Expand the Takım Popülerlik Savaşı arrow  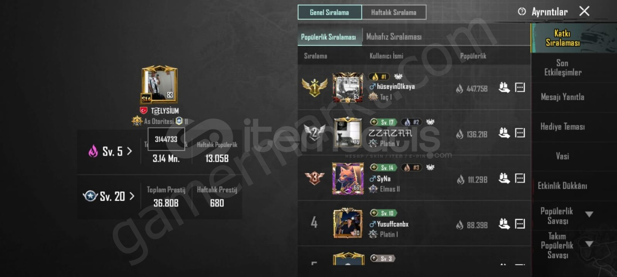pyautogui.click(x=589, y=244)
